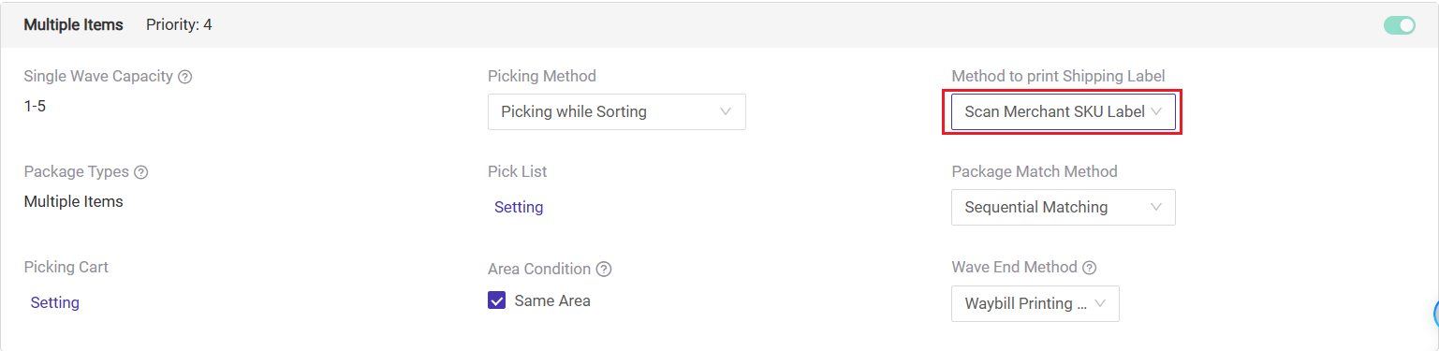Click help icon next to Wave End Method

(x=1089, y=268)
